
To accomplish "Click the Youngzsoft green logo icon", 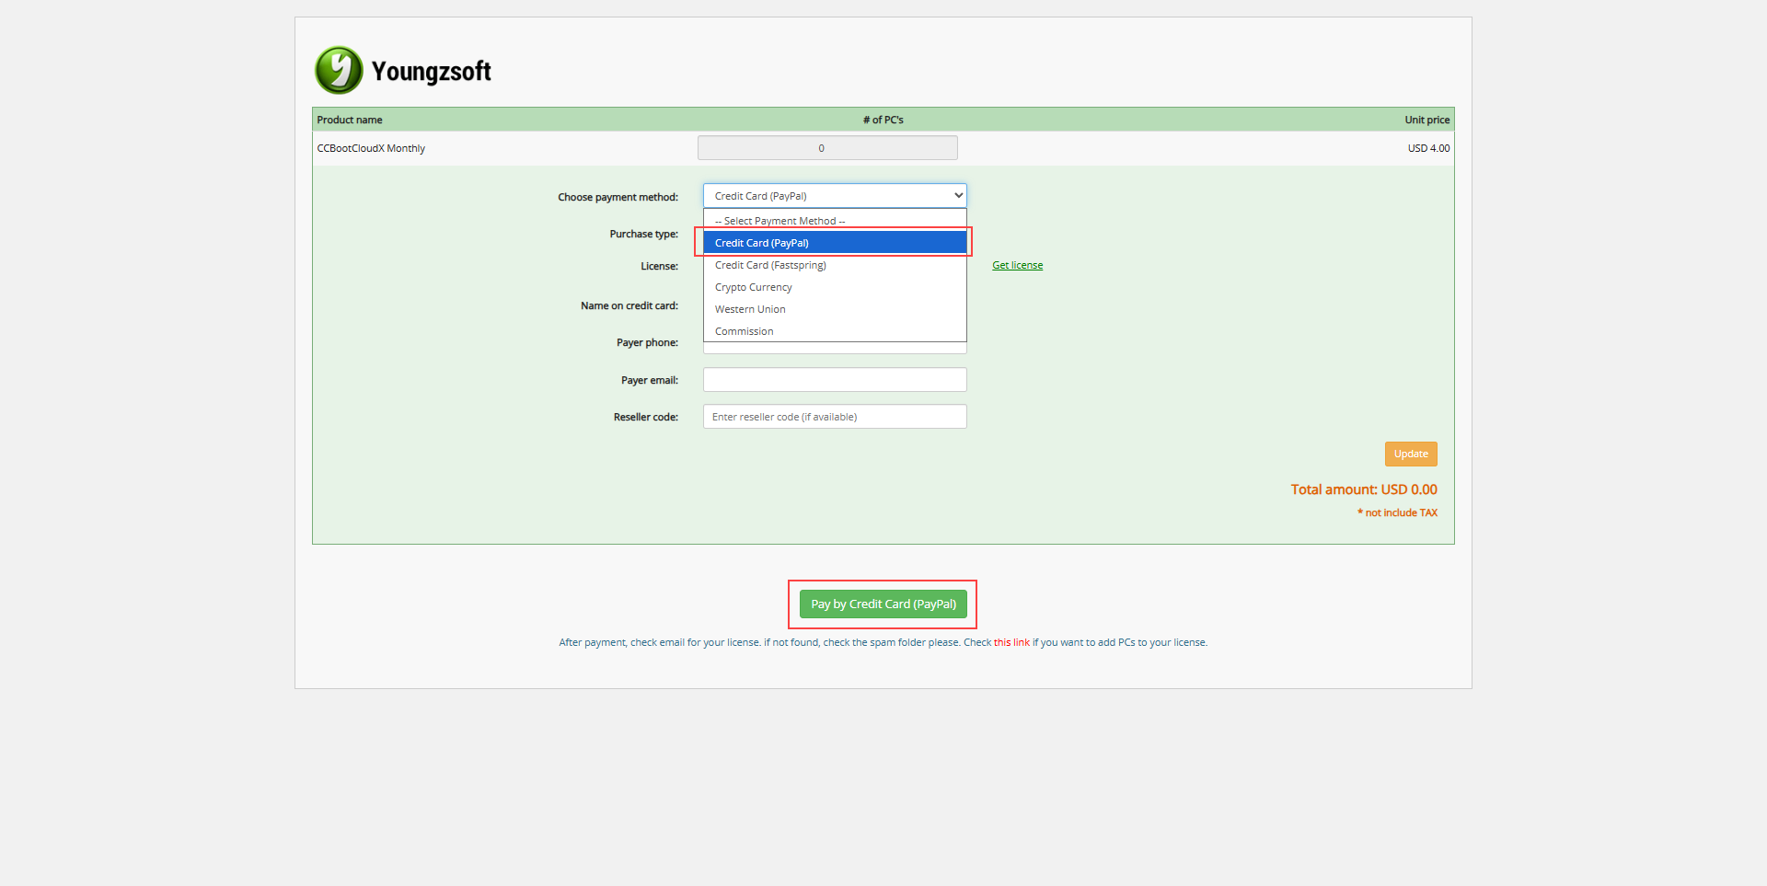I will point(339,71).
